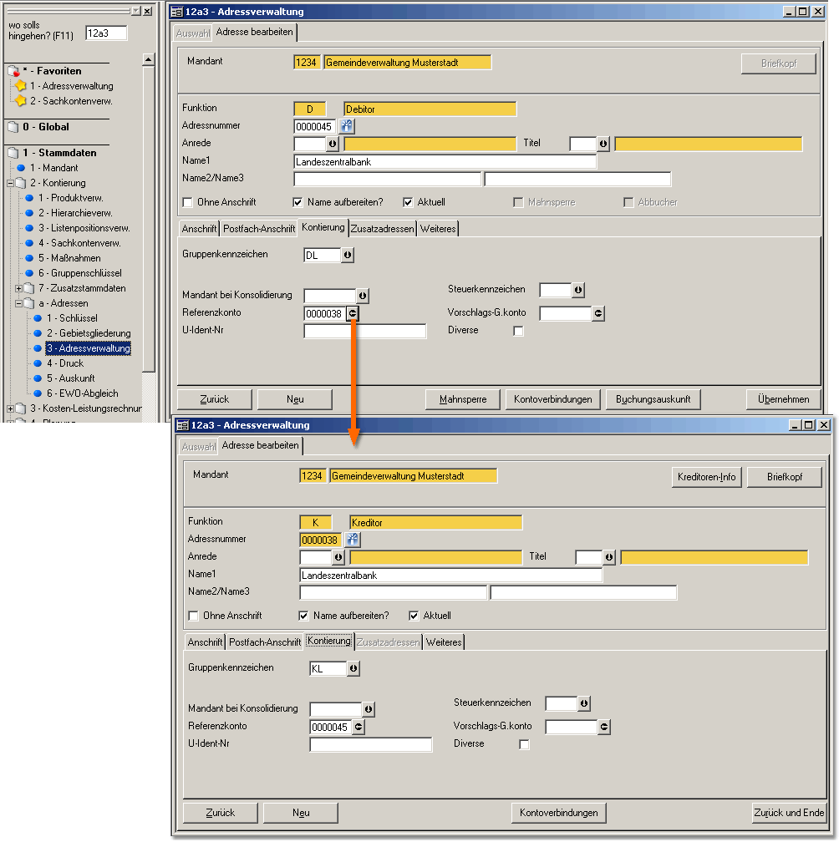
Task: Toggle the Diverse checkbox in the Debitor window
Action: coord(518,331)
